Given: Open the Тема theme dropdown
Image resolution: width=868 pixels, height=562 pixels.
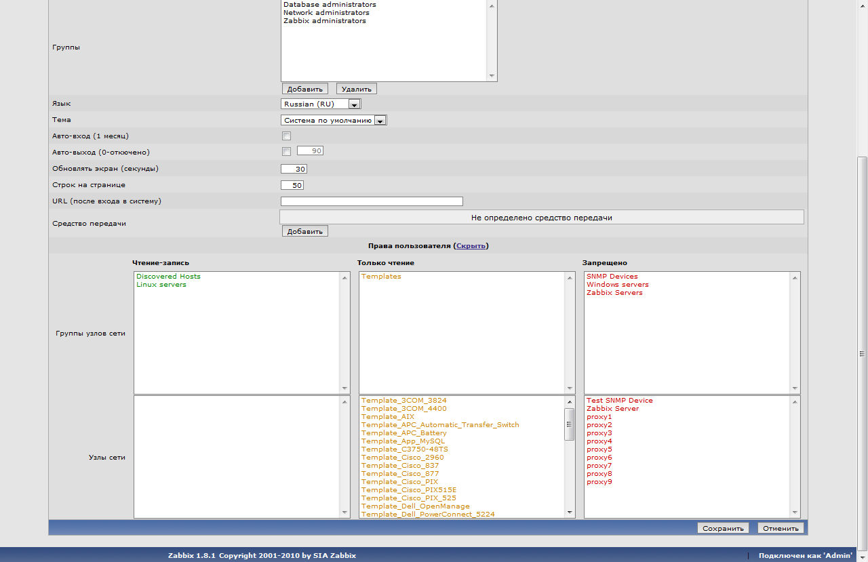Looking at the screenshot, I should click(334, 120).
